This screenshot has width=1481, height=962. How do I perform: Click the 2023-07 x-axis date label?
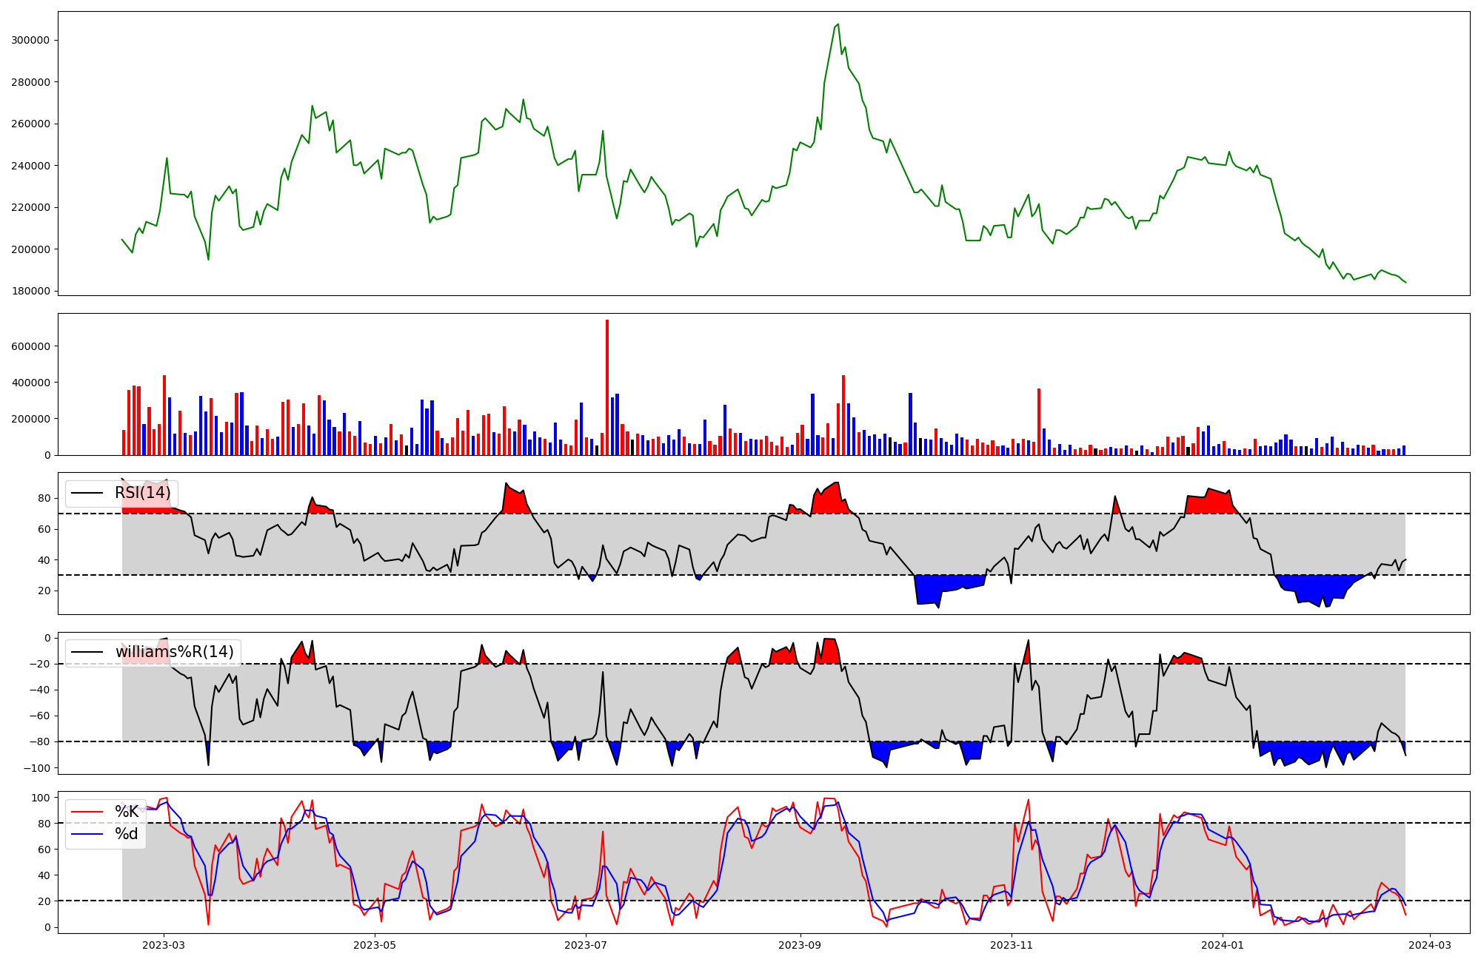pyautogui.click(x=586, y=945)
